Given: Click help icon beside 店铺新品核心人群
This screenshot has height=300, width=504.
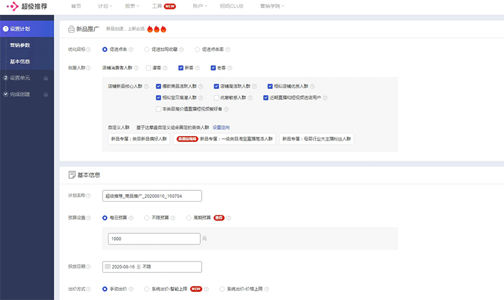Looking at the screenshot, I should tap(146, 86).
